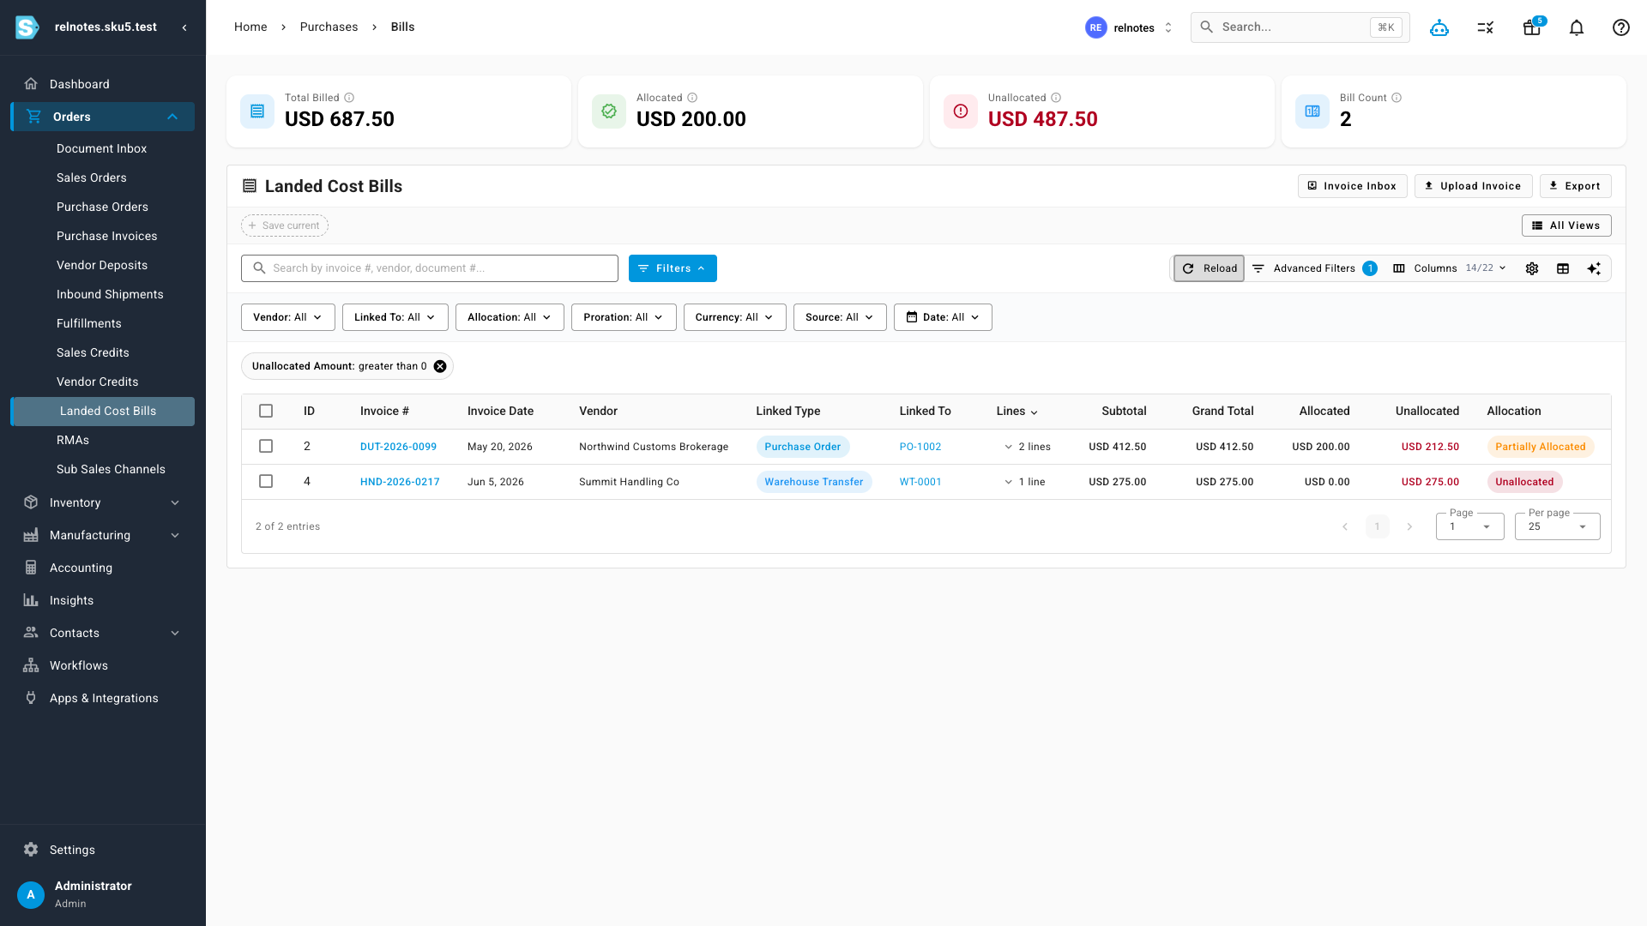Go to previous page arrow
Image resolution: width=1647 pixels, height=926 pixels.
click(1345, 526)
